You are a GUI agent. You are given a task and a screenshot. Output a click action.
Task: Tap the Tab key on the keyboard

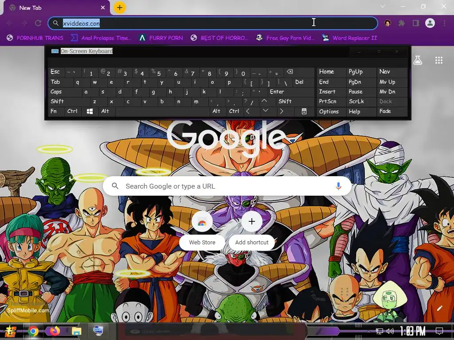click(61, 82)
